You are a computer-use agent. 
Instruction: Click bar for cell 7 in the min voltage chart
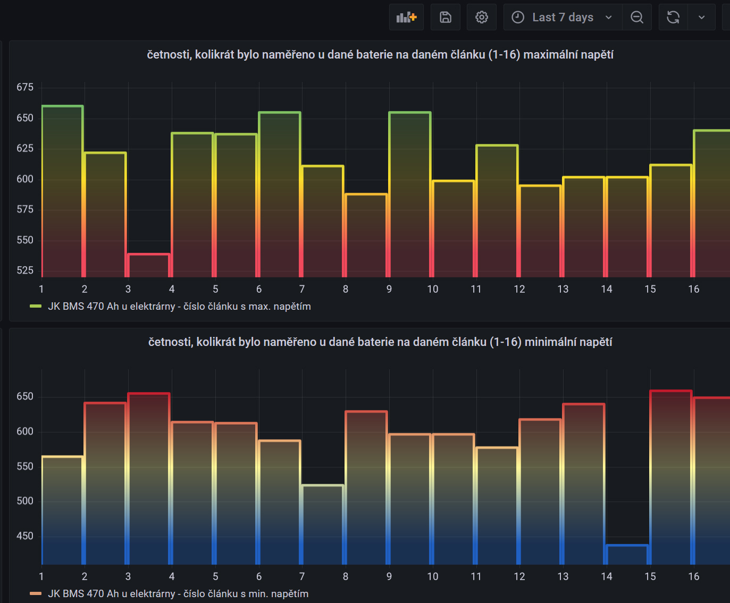pos(323,524)
